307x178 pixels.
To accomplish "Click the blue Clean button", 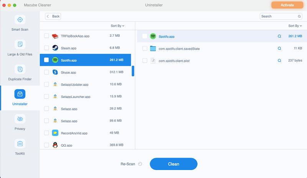I will 173,164.
